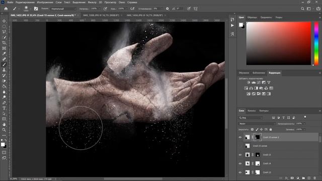
Task: Toggle lock position
Action: [261, 130]
